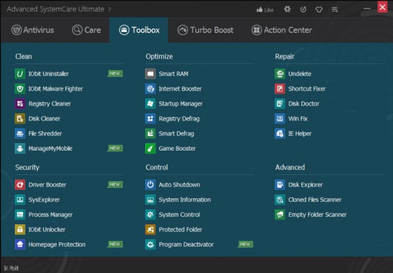Click the Shortcut Fixer red icon
393x273 pixels.
point(280,89)
